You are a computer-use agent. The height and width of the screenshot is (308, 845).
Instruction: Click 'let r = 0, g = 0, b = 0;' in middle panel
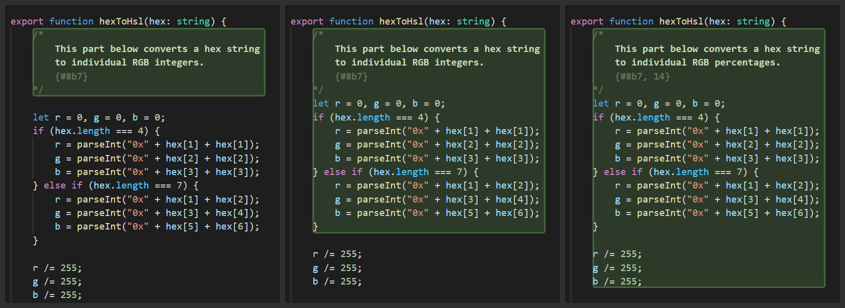379,103
